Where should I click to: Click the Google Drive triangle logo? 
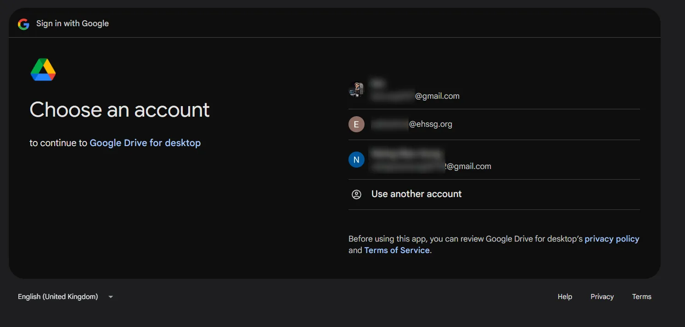point(43,70)
